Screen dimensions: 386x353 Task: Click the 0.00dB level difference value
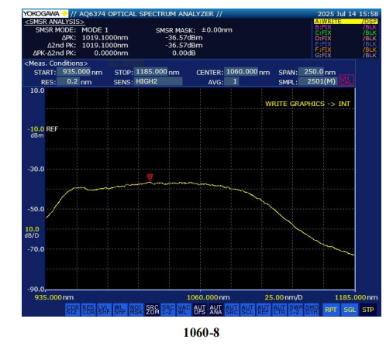point(184,53)
